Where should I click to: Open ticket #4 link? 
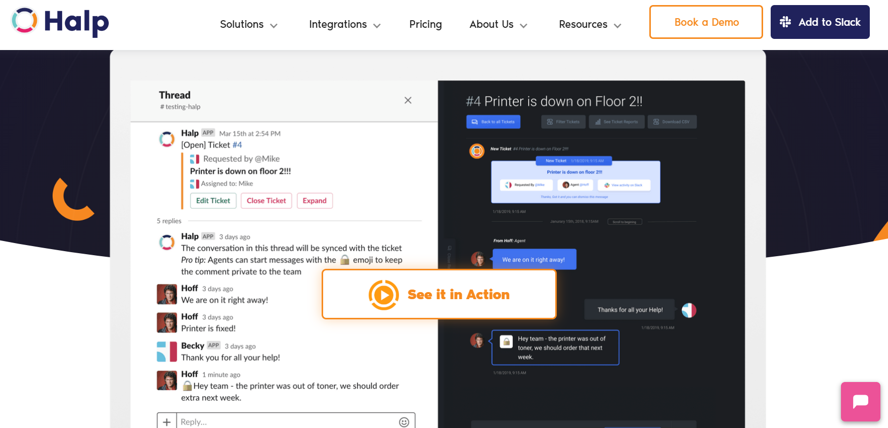tap(237, 145)
